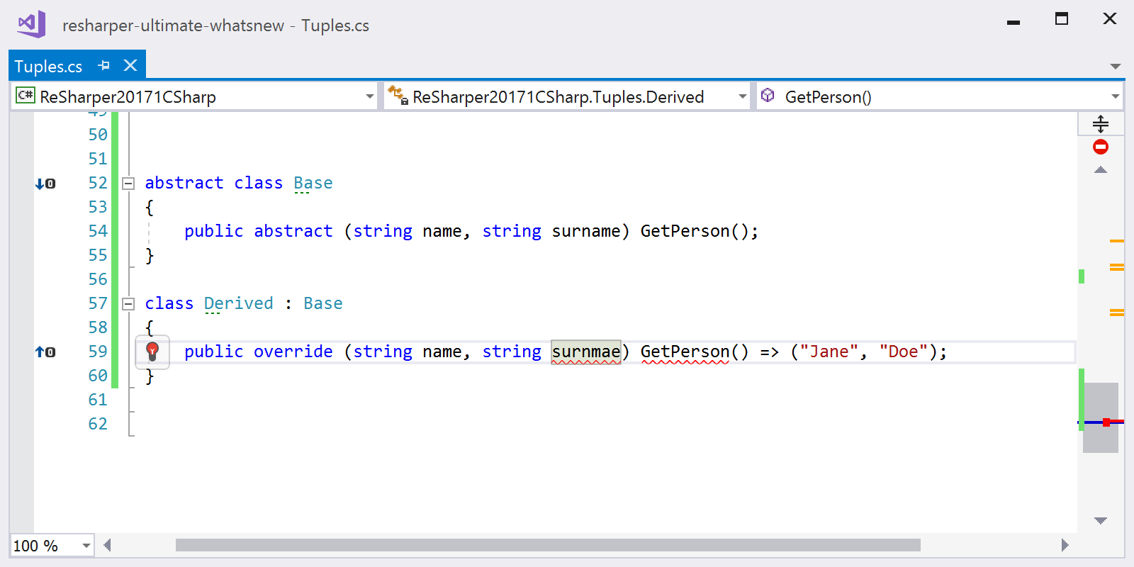Viewport: 1134px width, 567px height.
Task: Click the class icon beside ReSharper20171CSharp.Tuples.Derived
Action: [x=398, y=95]
